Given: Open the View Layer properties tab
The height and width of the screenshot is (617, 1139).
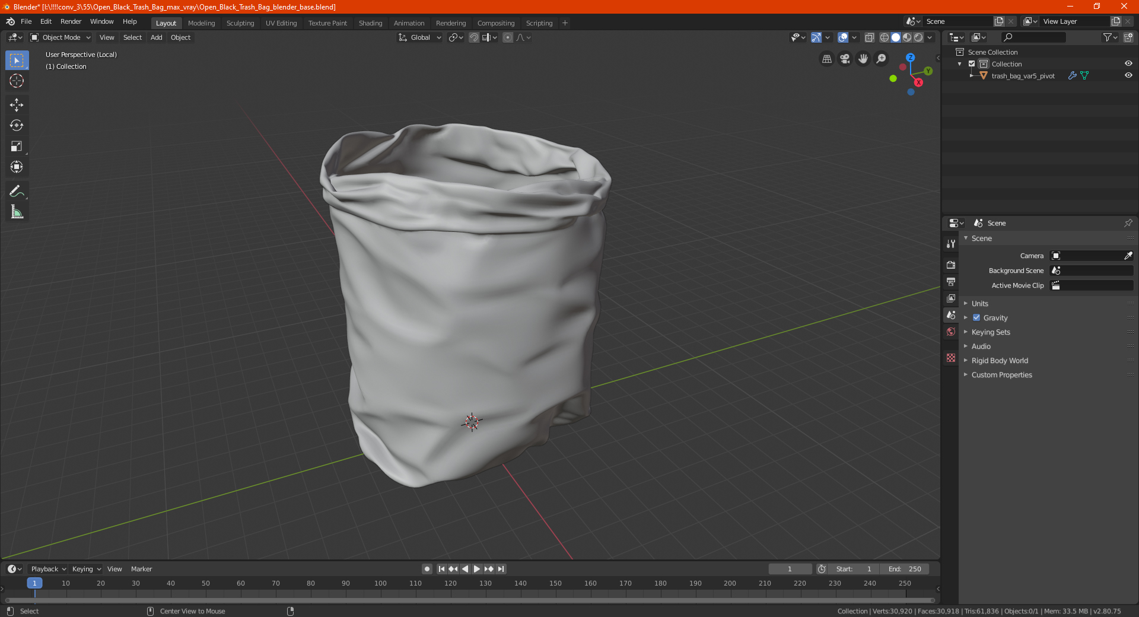Looking at the screenshot, I should tap(951, 298).
